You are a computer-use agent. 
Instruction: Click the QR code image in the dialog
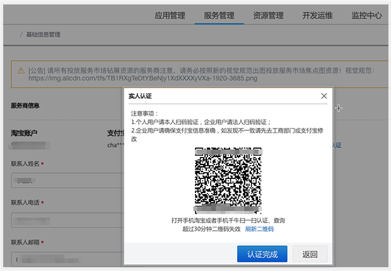point(228,181)
